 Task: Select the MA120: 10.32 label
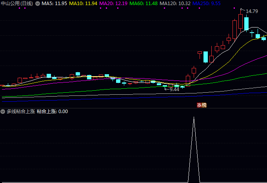pyautogui.click(x=175, y=4)
